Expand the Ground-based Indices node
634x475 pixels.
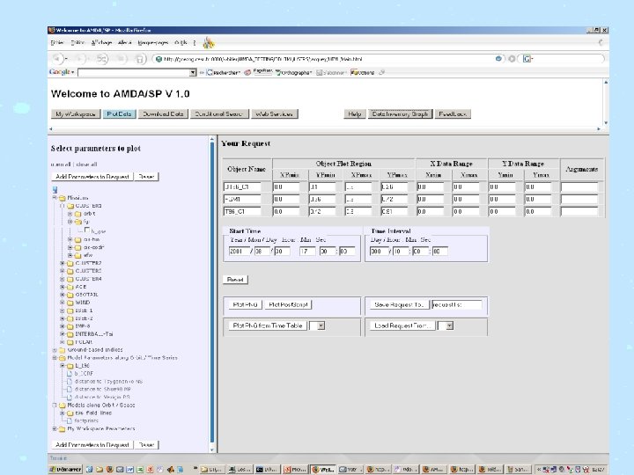coord(55,349)
